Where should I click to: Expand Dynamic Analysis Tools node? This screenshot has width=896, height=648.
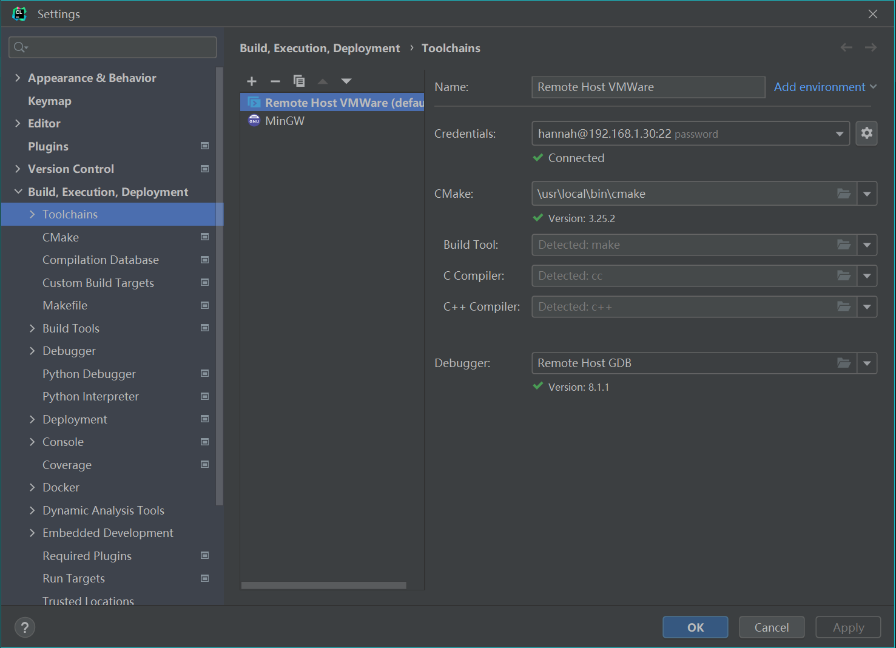click(32, 510)
